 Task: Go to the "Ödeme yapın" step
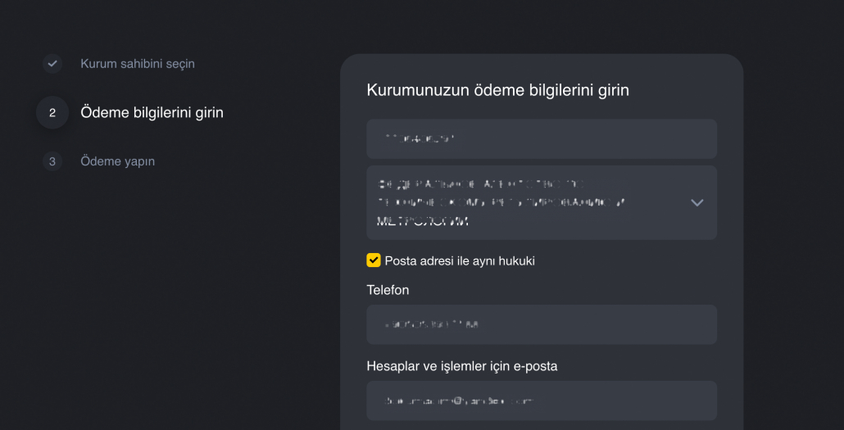pos(117,161)
